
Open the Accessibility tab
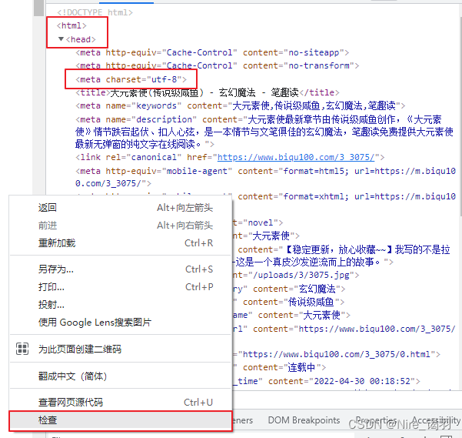436,420
